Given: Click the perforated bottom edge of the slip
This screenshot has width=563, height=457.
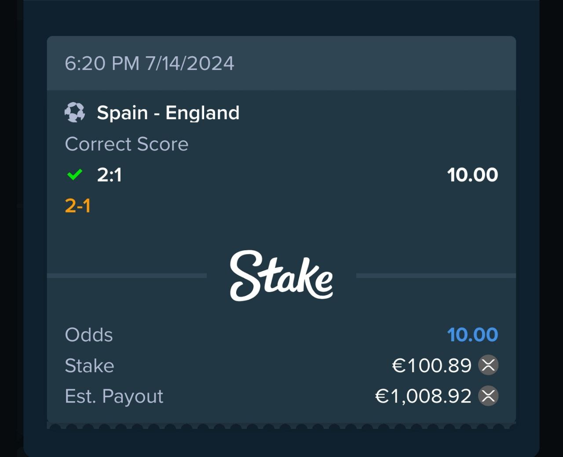Looking at the screenshot, I should click(x=281, y=426).
